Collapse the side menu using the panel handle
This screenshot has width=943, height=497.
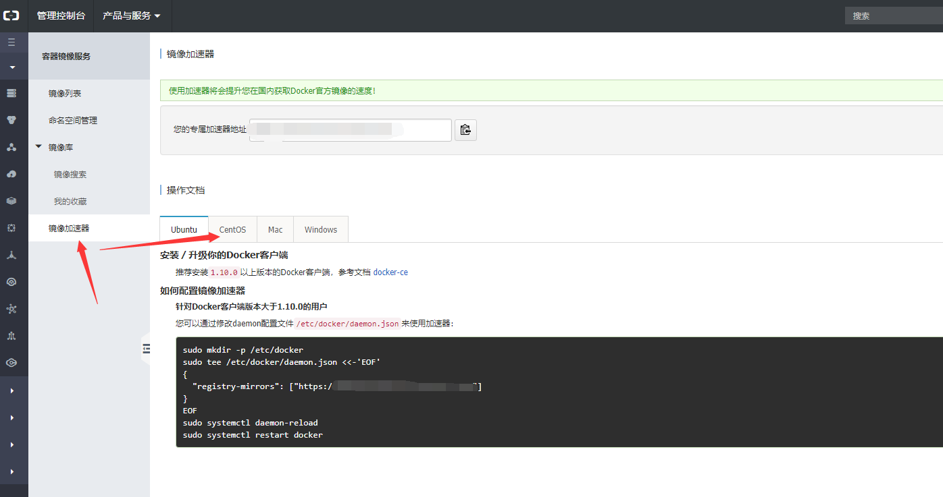click(x=146, y=348)
